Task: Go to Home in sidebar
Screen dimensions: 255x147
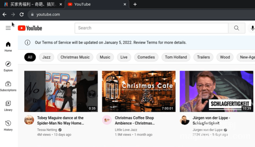Action: [8, 47]
